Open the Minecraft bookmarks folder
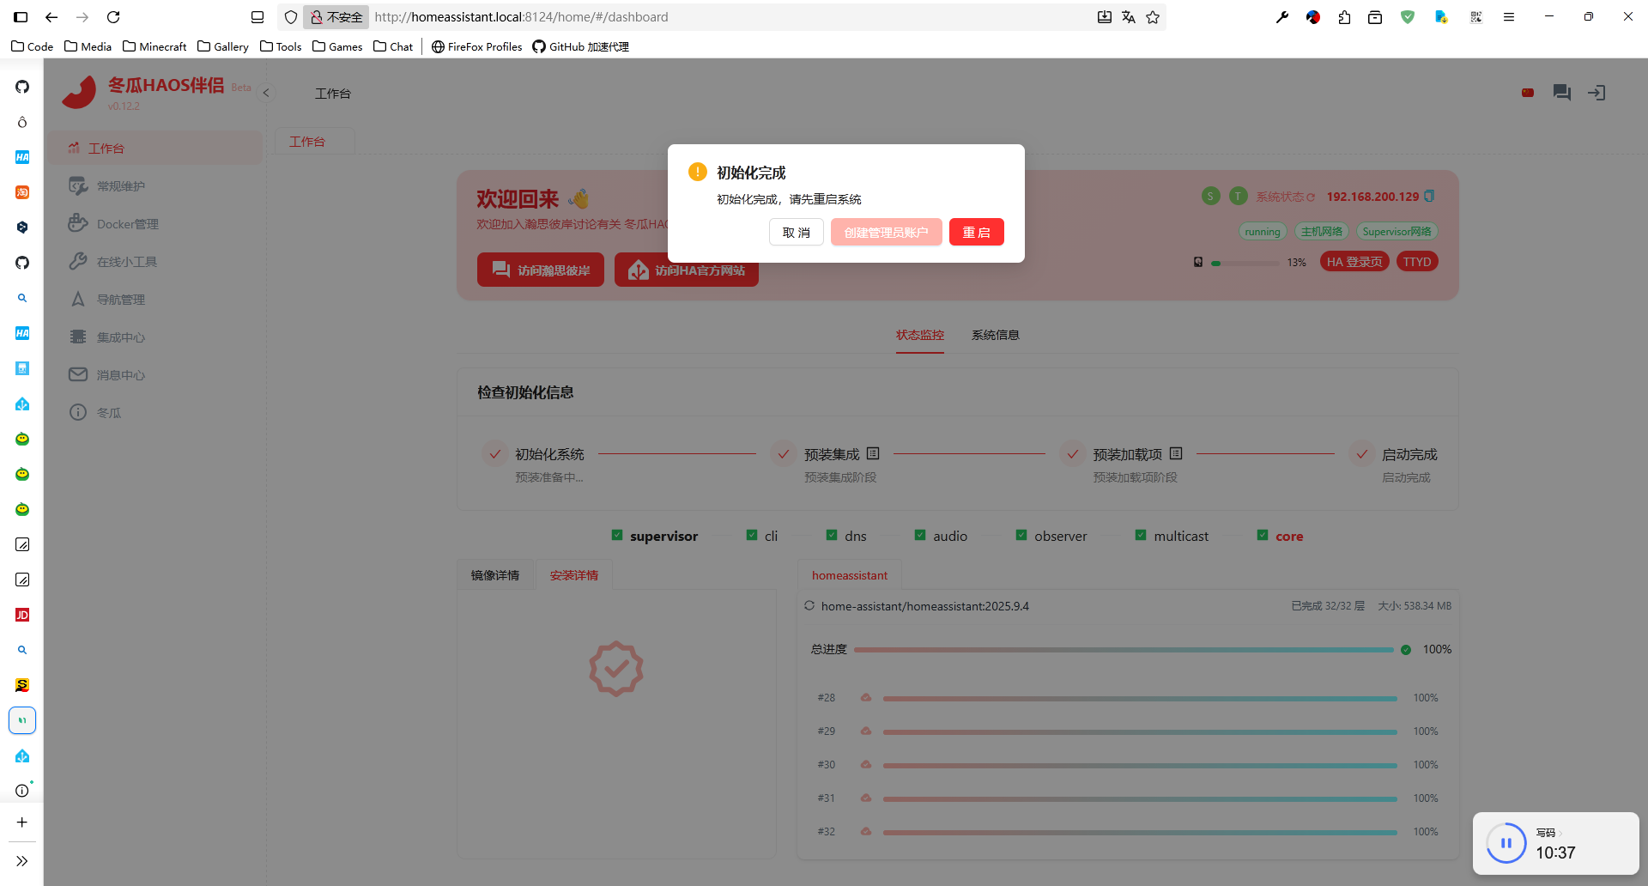1648x886 pixels. [154, 46]
